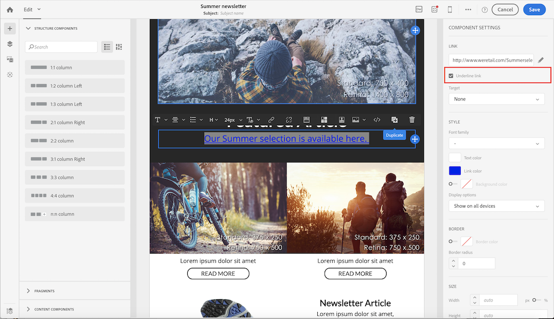Image resolution: width=554 pixels, height=319 pixels.
Task: Expand the Content Components section
Action: click(x=28, y=309)
